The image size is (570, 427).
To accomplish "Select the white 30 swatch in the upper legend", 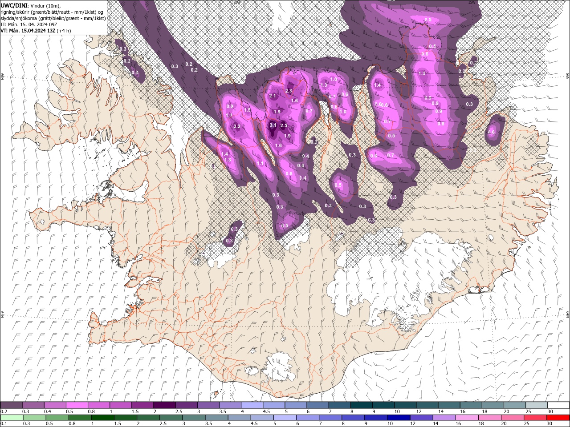I will [x=558, y=405].
